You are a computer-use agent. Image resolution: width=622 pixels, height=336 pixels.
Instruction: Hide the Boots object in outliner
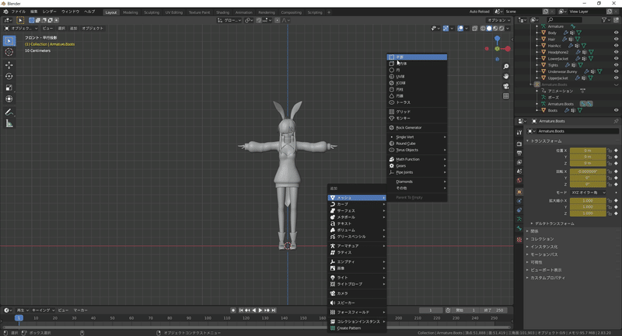(617, 110)
